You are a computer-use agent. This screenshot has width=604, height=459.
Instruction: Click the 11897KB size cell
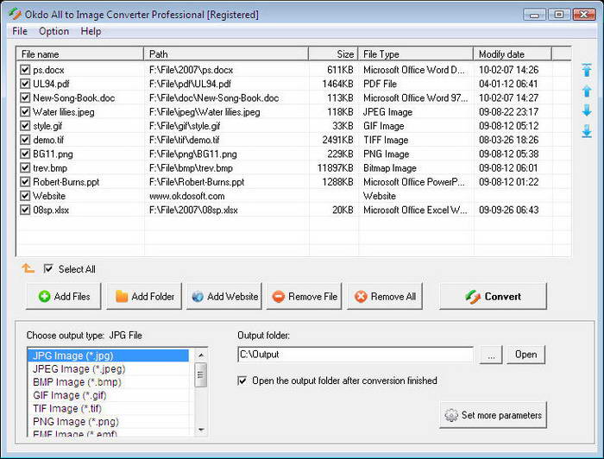click(335, 168)
